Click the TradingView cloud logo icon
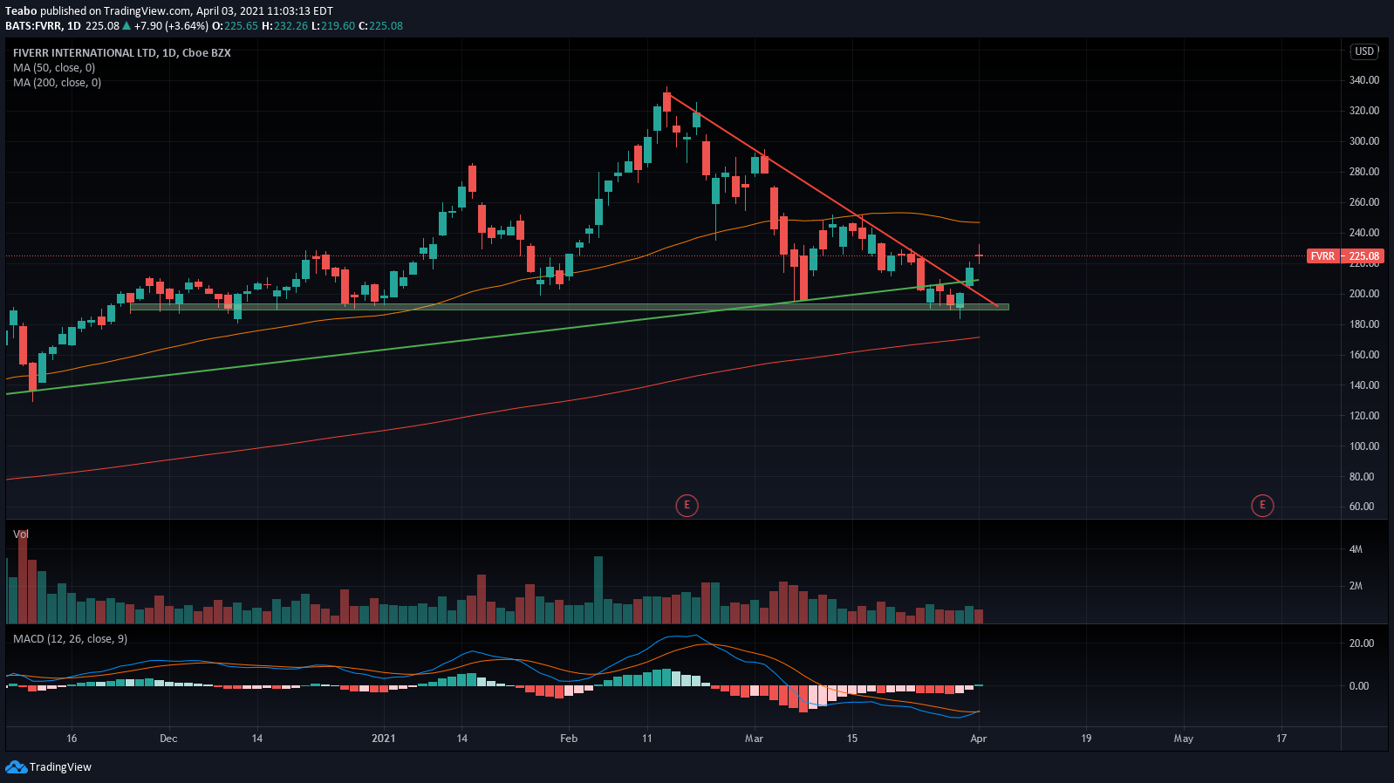Screen dimensions: 1394x783 (16, 767)
